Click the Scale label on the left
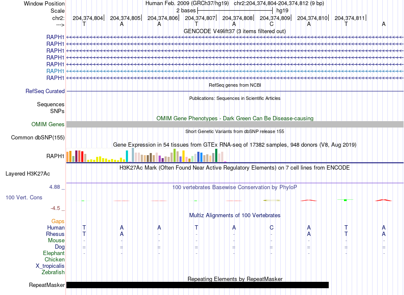404x295 pixels. [57, 11]
